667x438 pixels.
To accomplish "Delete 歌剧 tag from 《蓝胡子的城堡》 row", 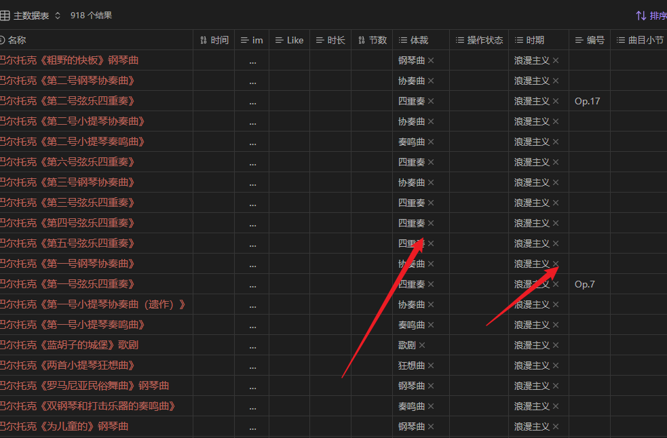I will [x=422, y=345].
